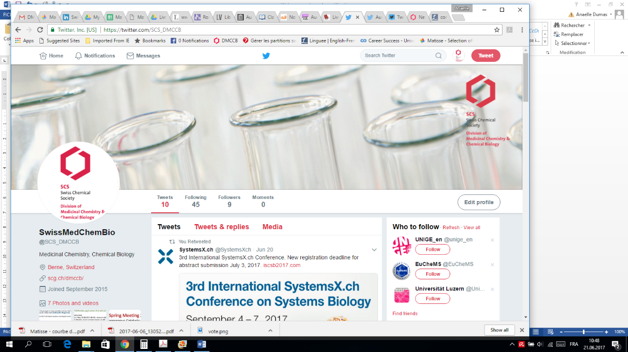The image size is (628, 352).
Task: Open vote.png download options arrow
Action: 270,331
